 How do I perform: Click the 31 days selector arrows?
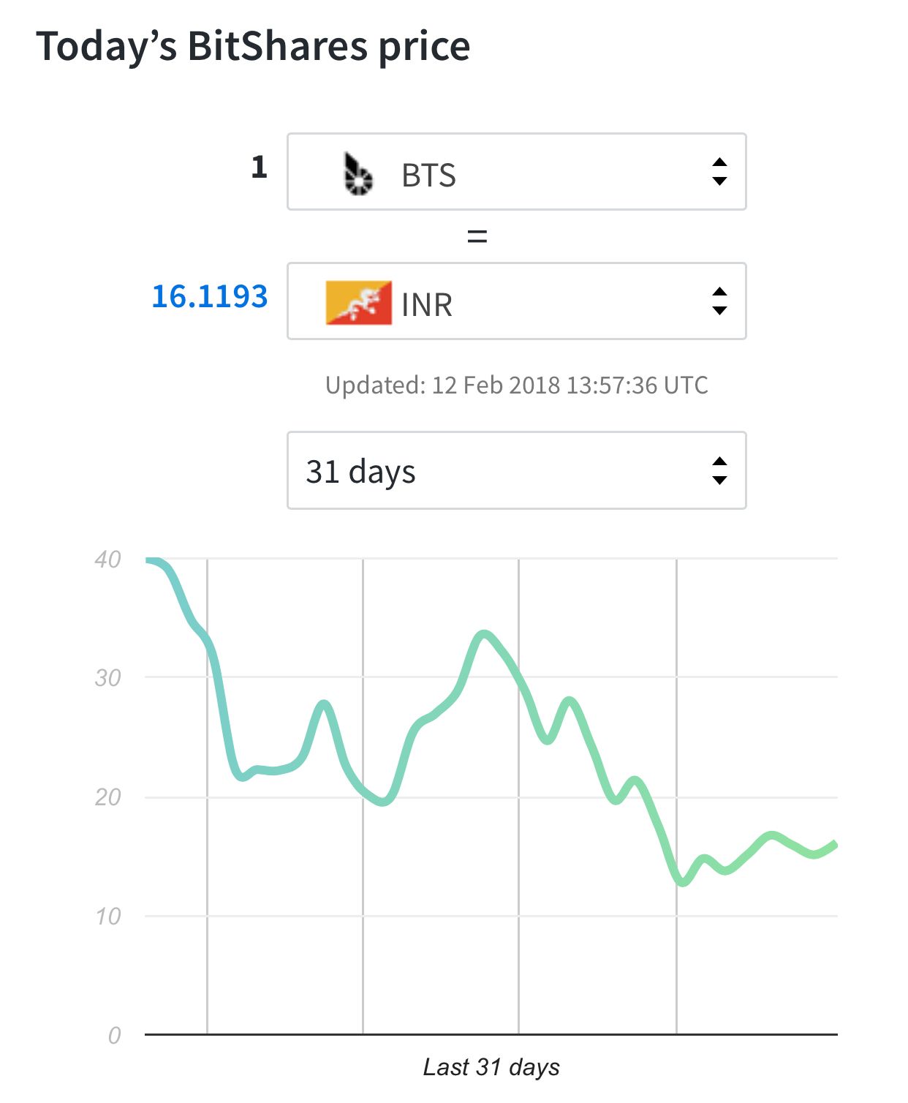click(x=719, y=470)
